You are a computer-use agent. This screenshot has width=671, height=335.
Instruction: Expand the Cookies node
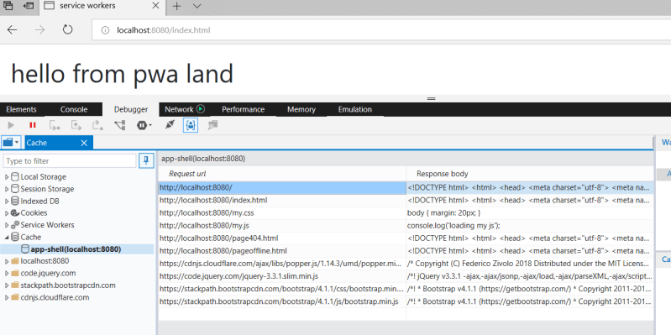click(7, 212)
